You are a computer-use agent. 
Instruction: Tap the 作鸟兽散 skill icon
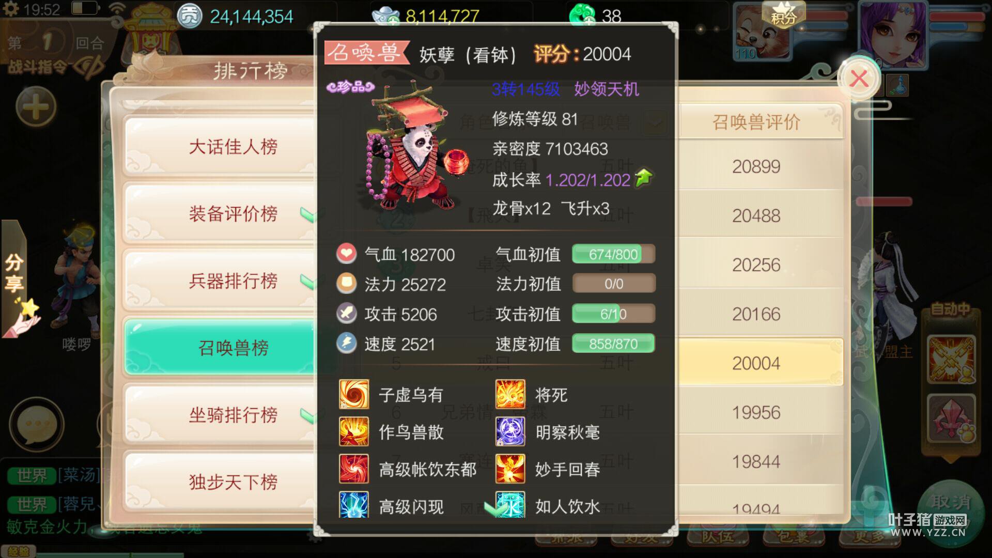click(354, 431)
